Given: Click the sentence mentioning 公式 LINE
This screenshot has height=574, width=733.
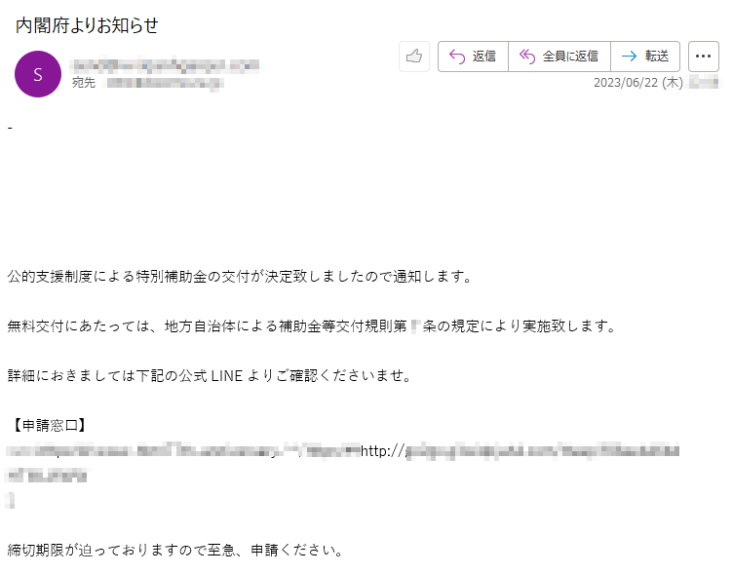Looking at the screenshot, I should click(x=209, y=376).
